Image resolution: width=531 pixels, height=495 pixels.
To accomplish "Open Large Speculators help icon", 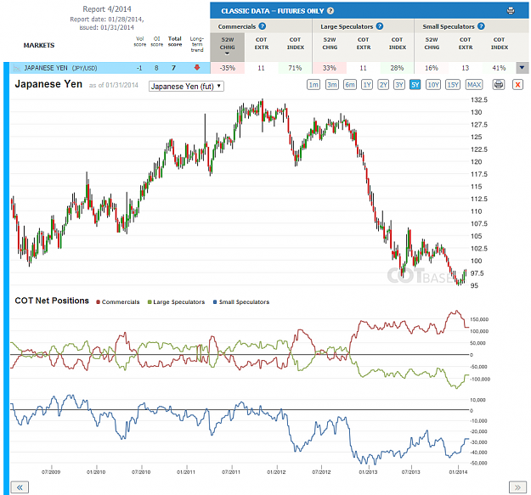I will 380,26.
